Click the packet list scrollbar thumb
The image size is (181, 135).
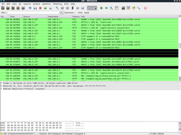point(180,45)
